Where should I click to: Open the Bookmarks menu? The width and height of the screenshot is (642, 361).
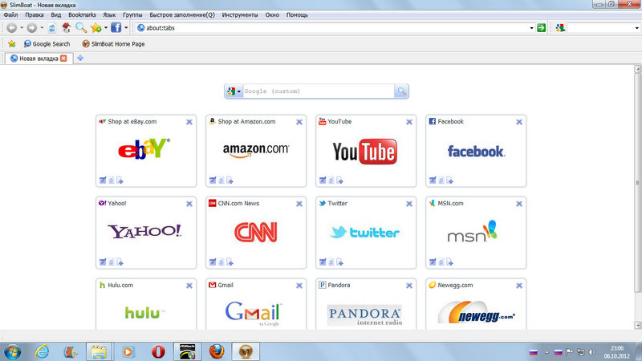click(x=82, y=14)
